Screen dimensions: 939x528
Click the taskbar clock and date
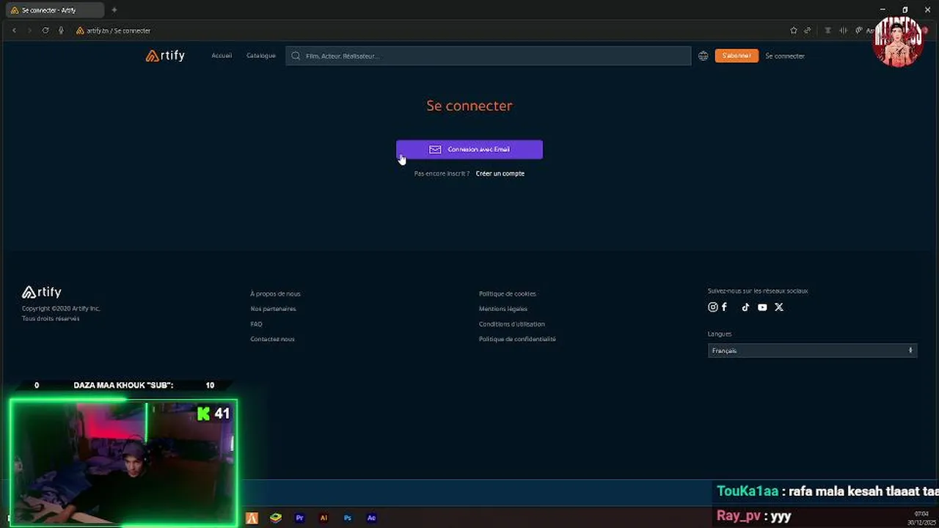click(921, 518)
